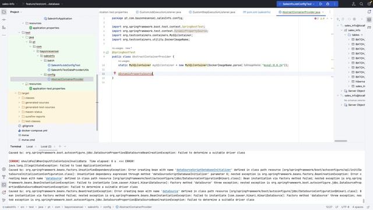Open the Git tool window icon
Viewport: 373px width, 210px height.
4,200
